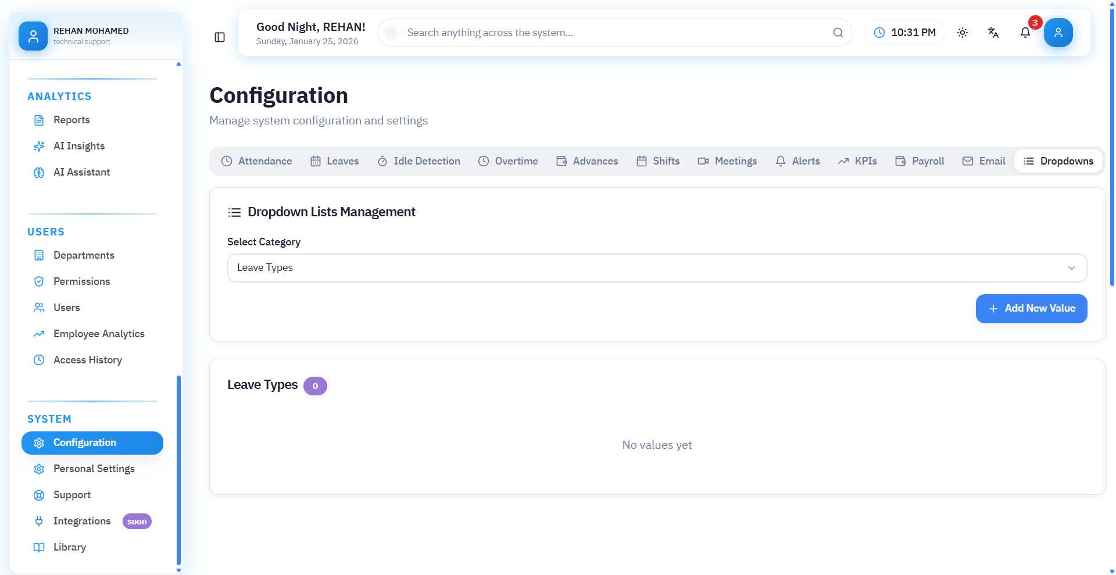Viewport: 1116px width, 575px height.
Task: Click the 10:31 PM clock widget
Action: tap(904, 33)
